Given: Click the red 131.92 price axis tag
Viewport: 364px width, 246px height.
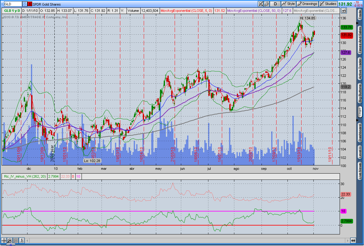Looking at the screenshot, I should click(347, 35).
